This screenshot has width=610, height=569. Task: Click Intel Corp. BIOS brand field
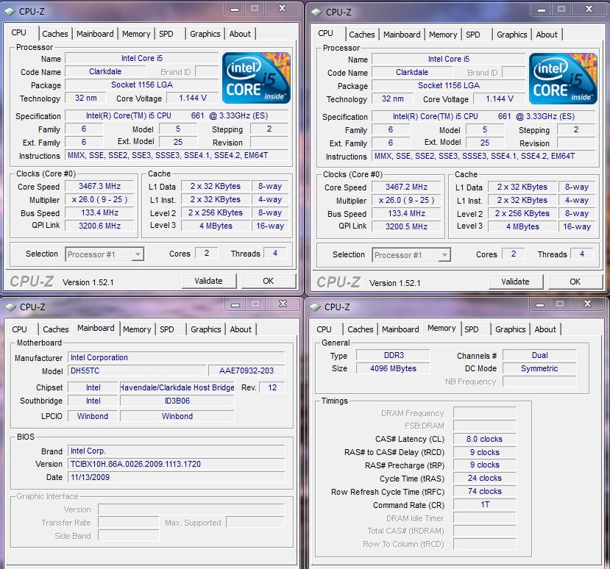(x=177, y=451)
